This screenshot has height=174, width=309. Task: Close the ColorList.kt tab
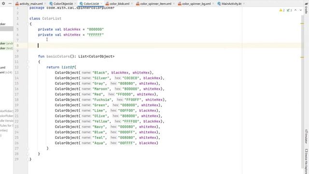[x=101, y=4]
